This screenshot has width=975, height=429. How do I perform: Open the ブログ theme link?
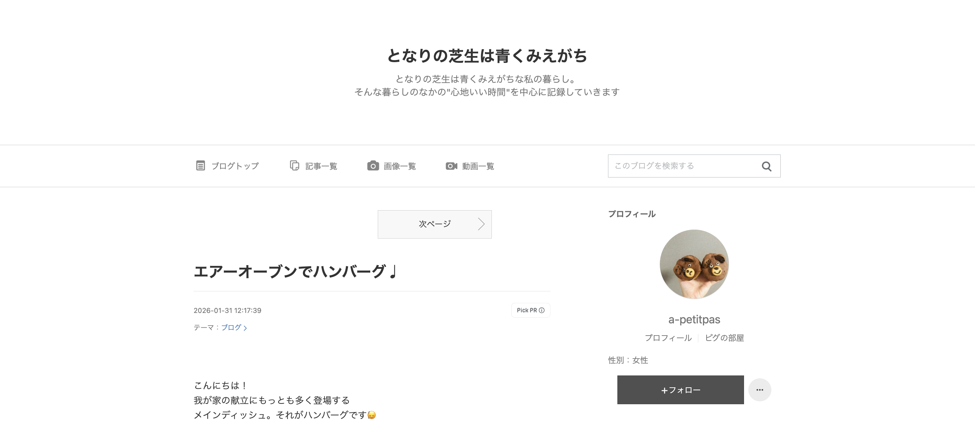tap(231, 327)
